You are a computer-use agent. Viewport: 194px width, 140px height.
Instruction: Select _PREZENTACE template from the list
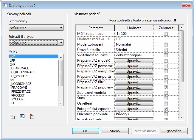tap(21, 91)
